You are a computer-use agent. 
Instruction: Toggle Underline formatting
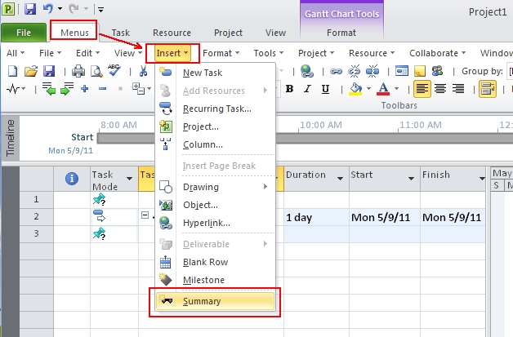pos(324,89)
